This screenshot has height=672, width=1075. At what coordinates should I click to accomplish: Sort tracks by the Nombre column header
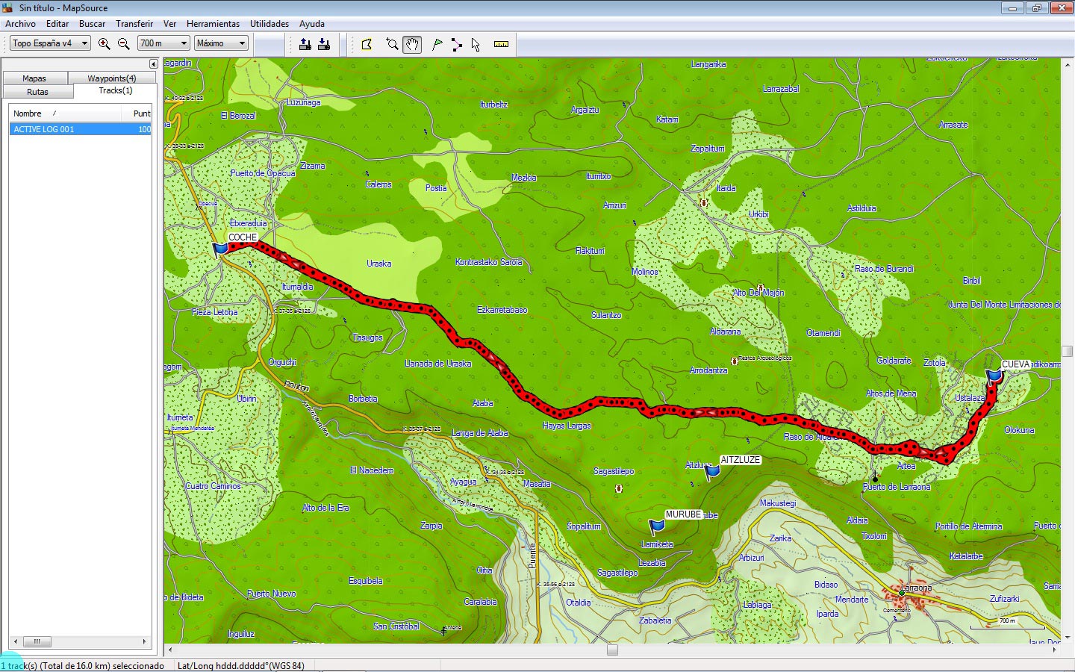click(x=65, y=113)
